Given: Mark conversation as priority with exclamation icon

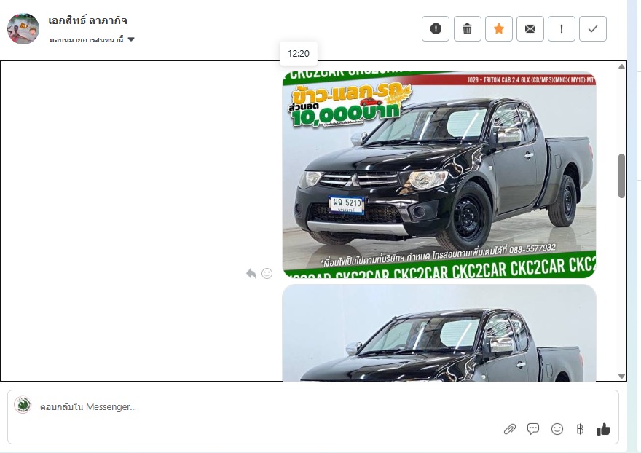Looking at the screenshot, I should tap(562, 28).
